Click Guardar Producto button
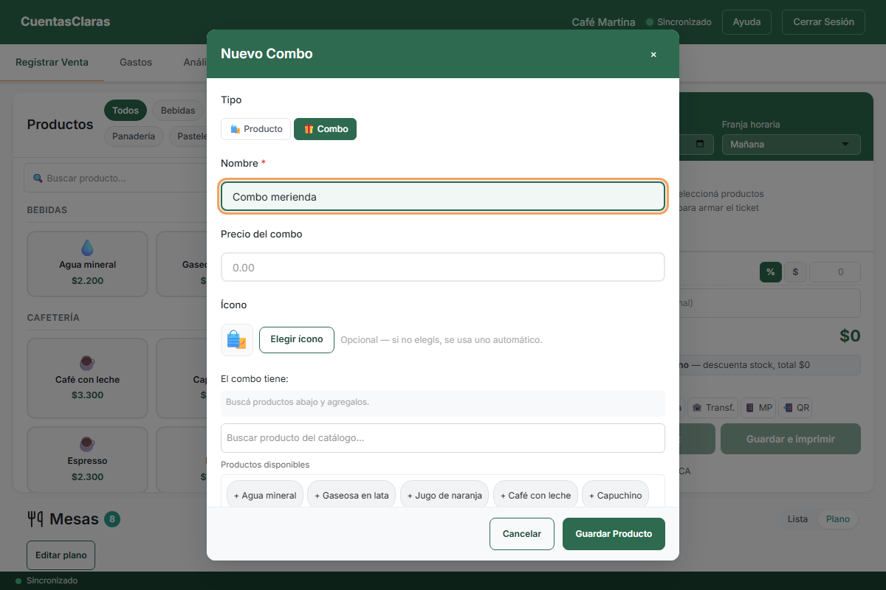Image resolution: width=886 pixels, height=590 pixels. coord(614,534)
